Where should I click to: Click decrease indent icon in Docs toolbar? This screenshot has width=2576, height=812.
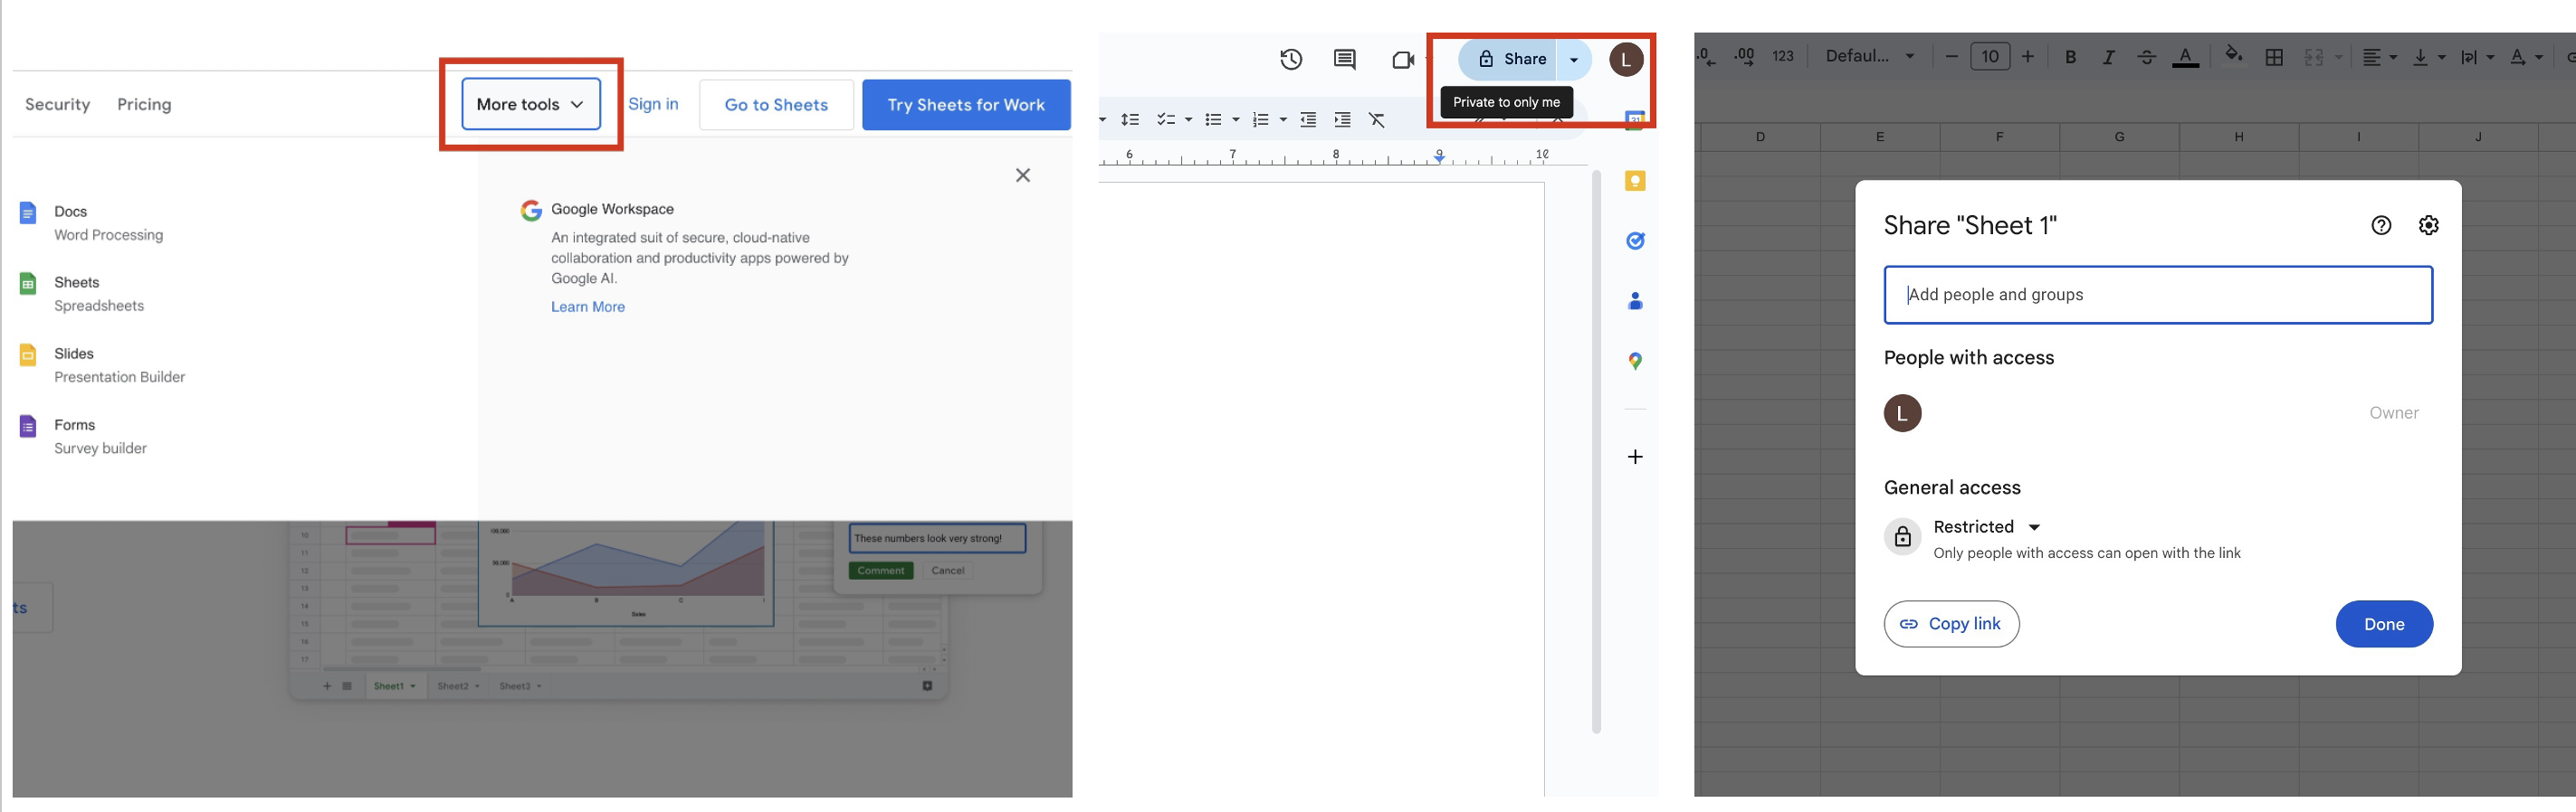click(x=1308, y=120)
